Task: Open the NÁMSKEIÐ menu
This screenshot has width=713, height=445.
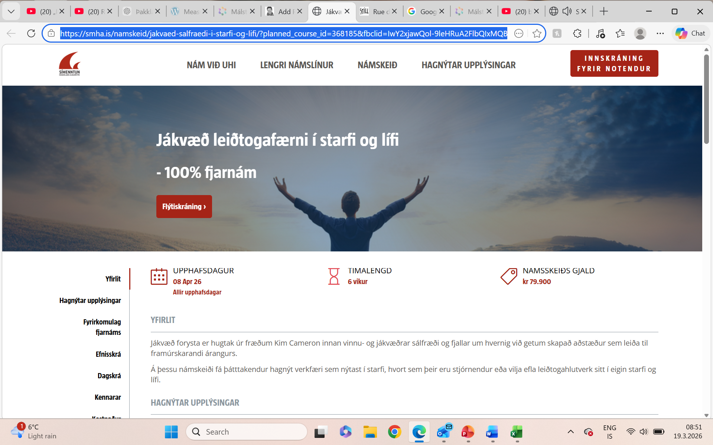Action: 377,65
